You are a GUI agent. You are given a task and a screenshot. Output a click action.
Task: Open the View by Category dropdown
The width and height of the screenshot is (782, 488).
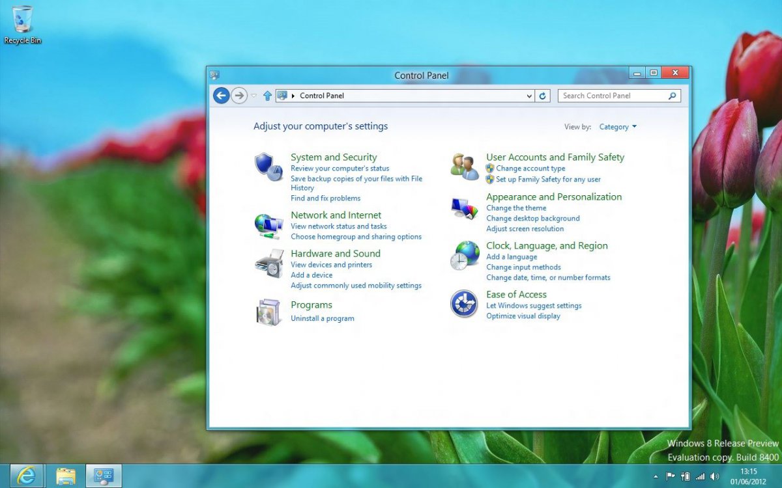[x=618, y=127]
